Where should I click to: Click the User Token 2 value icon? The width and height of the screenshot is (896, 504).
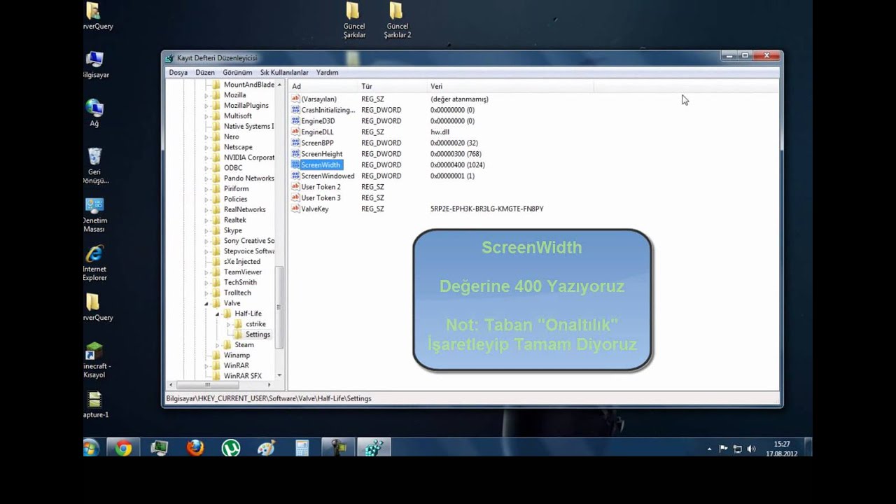click(295, 187)
